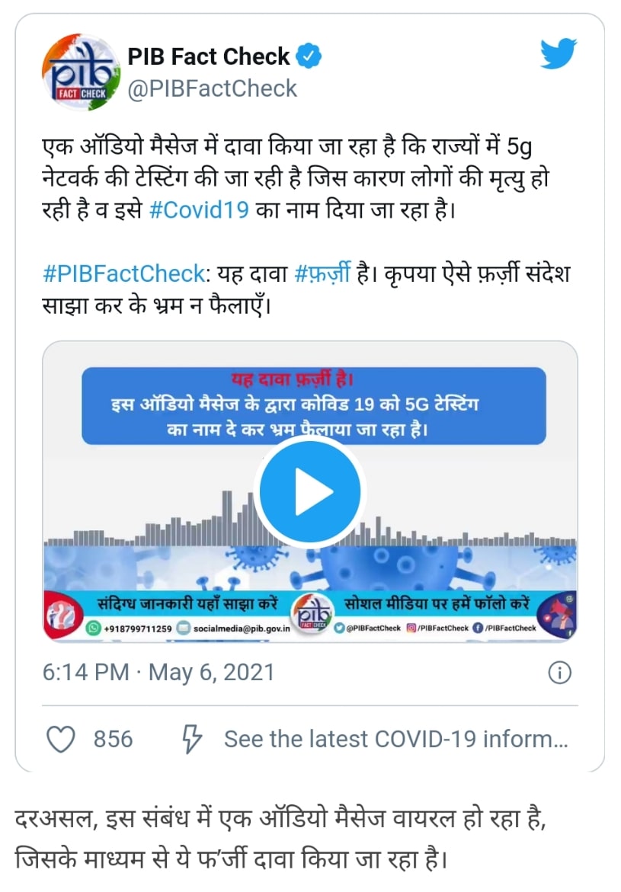
Task: Open the #Covid19 hashtag
Action: pos(199,210)
